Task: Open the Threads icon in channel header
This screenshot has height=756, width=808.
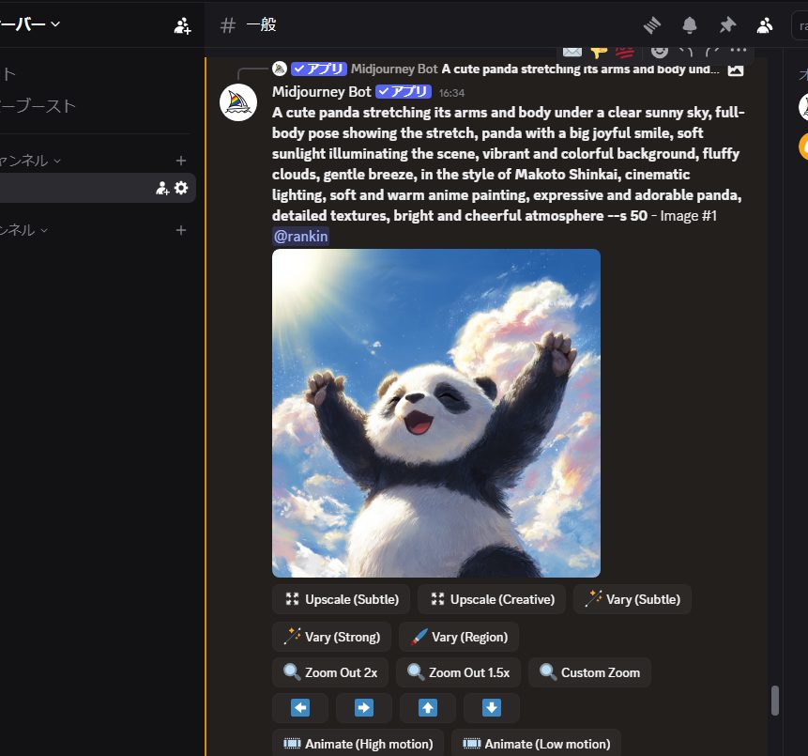Action: click(652, 25)
